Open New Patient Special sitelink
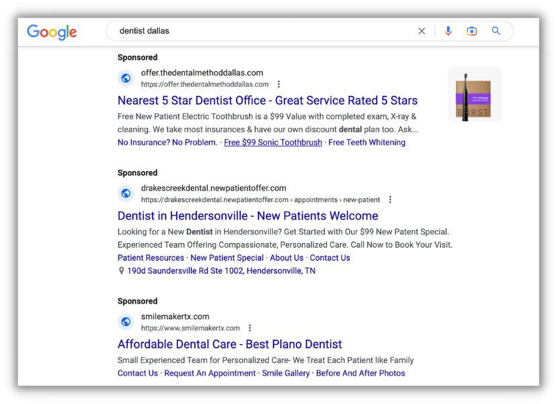 pos(227,258)
